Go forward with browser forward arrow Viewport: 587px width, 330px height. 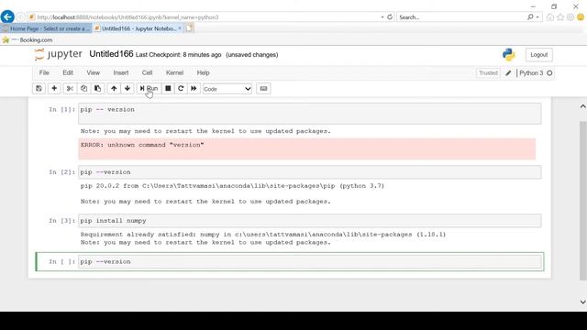pos(20,16)
